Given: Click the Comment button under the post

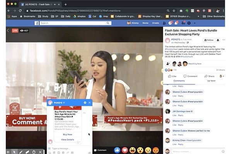Looking at the screenshot, I should pos(190,76).
